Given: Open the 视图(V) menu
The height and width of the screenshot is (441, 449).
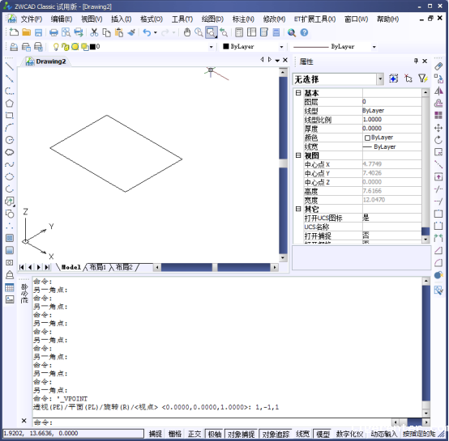Looking at the screenshot, I should pyautogui.click(x=92, y=19).
